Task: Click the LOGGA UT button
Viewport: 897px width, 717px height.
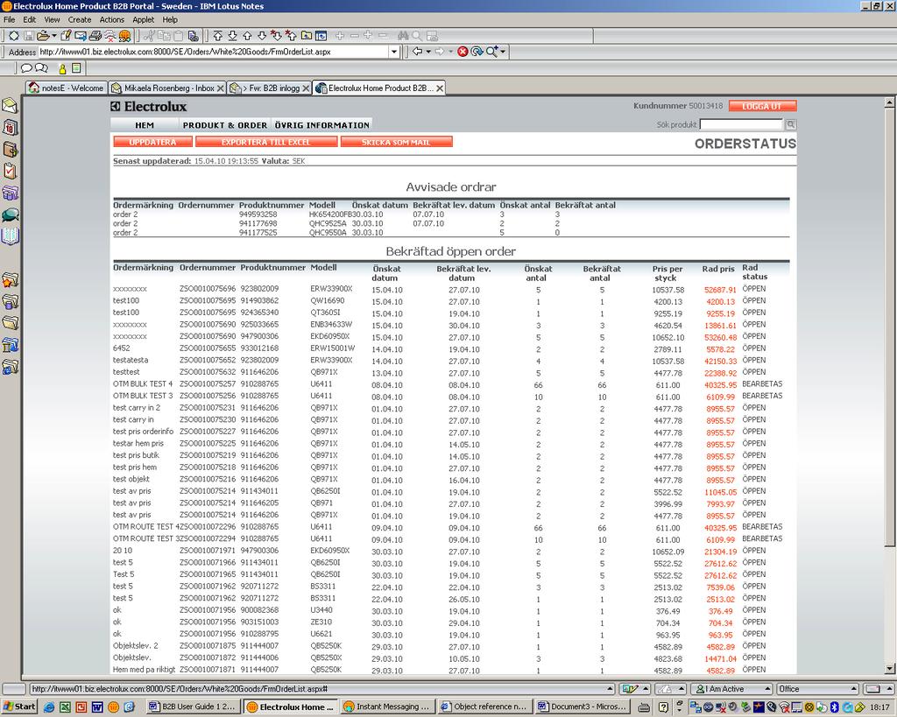Action: pos(761,106)
